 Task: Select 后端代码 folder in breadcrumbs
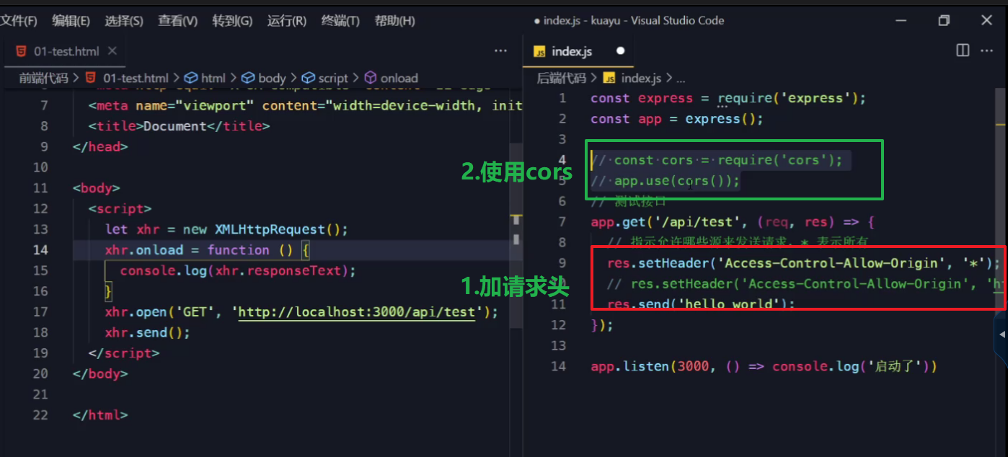coord(561,78)
